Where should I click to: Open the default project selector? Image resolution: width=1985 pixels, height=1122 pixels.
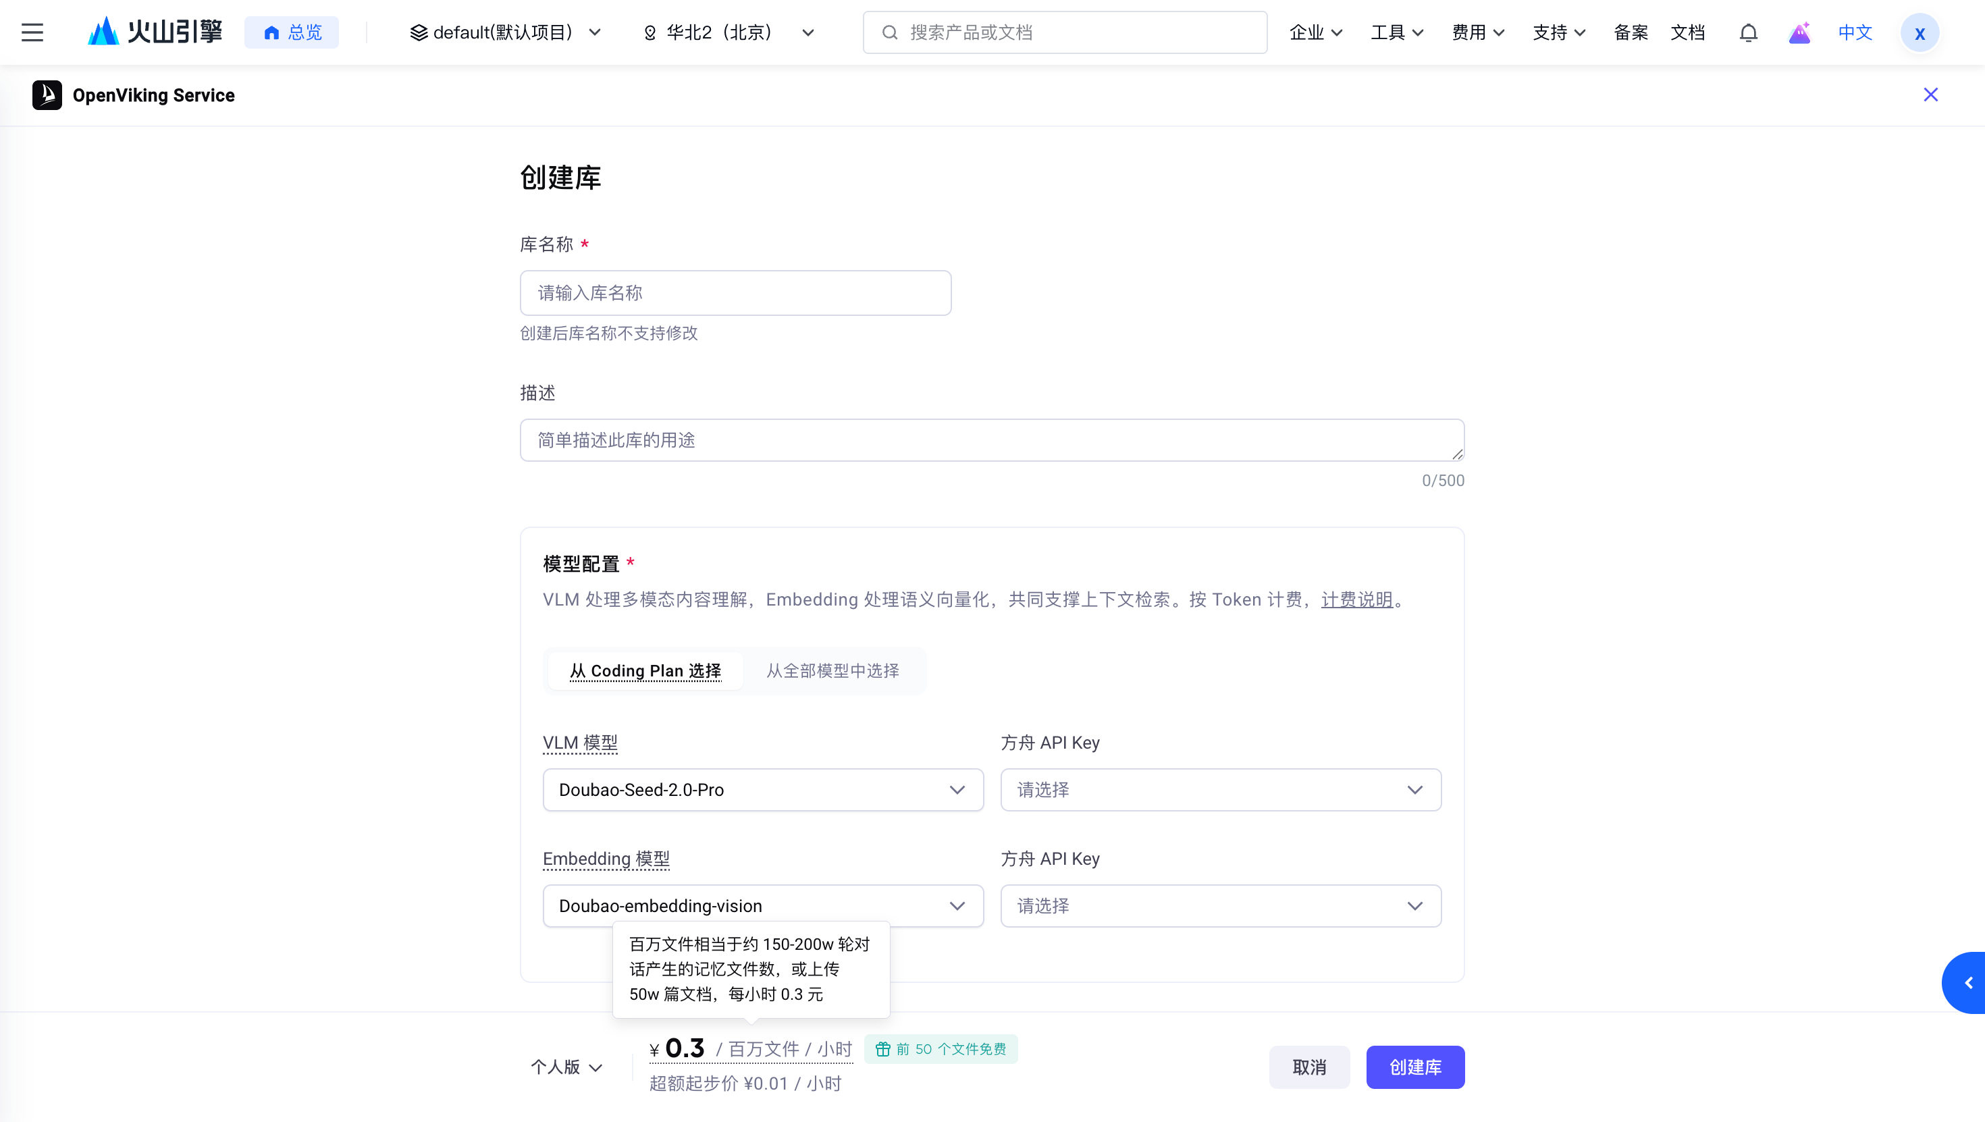click(506, 32)
